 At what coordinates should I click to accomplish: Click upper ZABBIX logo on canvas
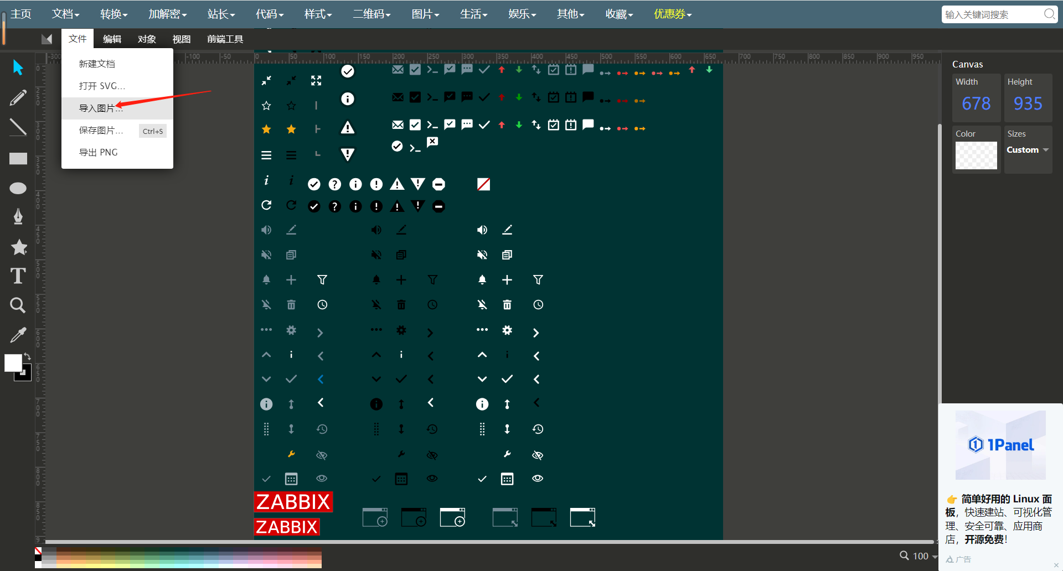(x=293, y=502)
